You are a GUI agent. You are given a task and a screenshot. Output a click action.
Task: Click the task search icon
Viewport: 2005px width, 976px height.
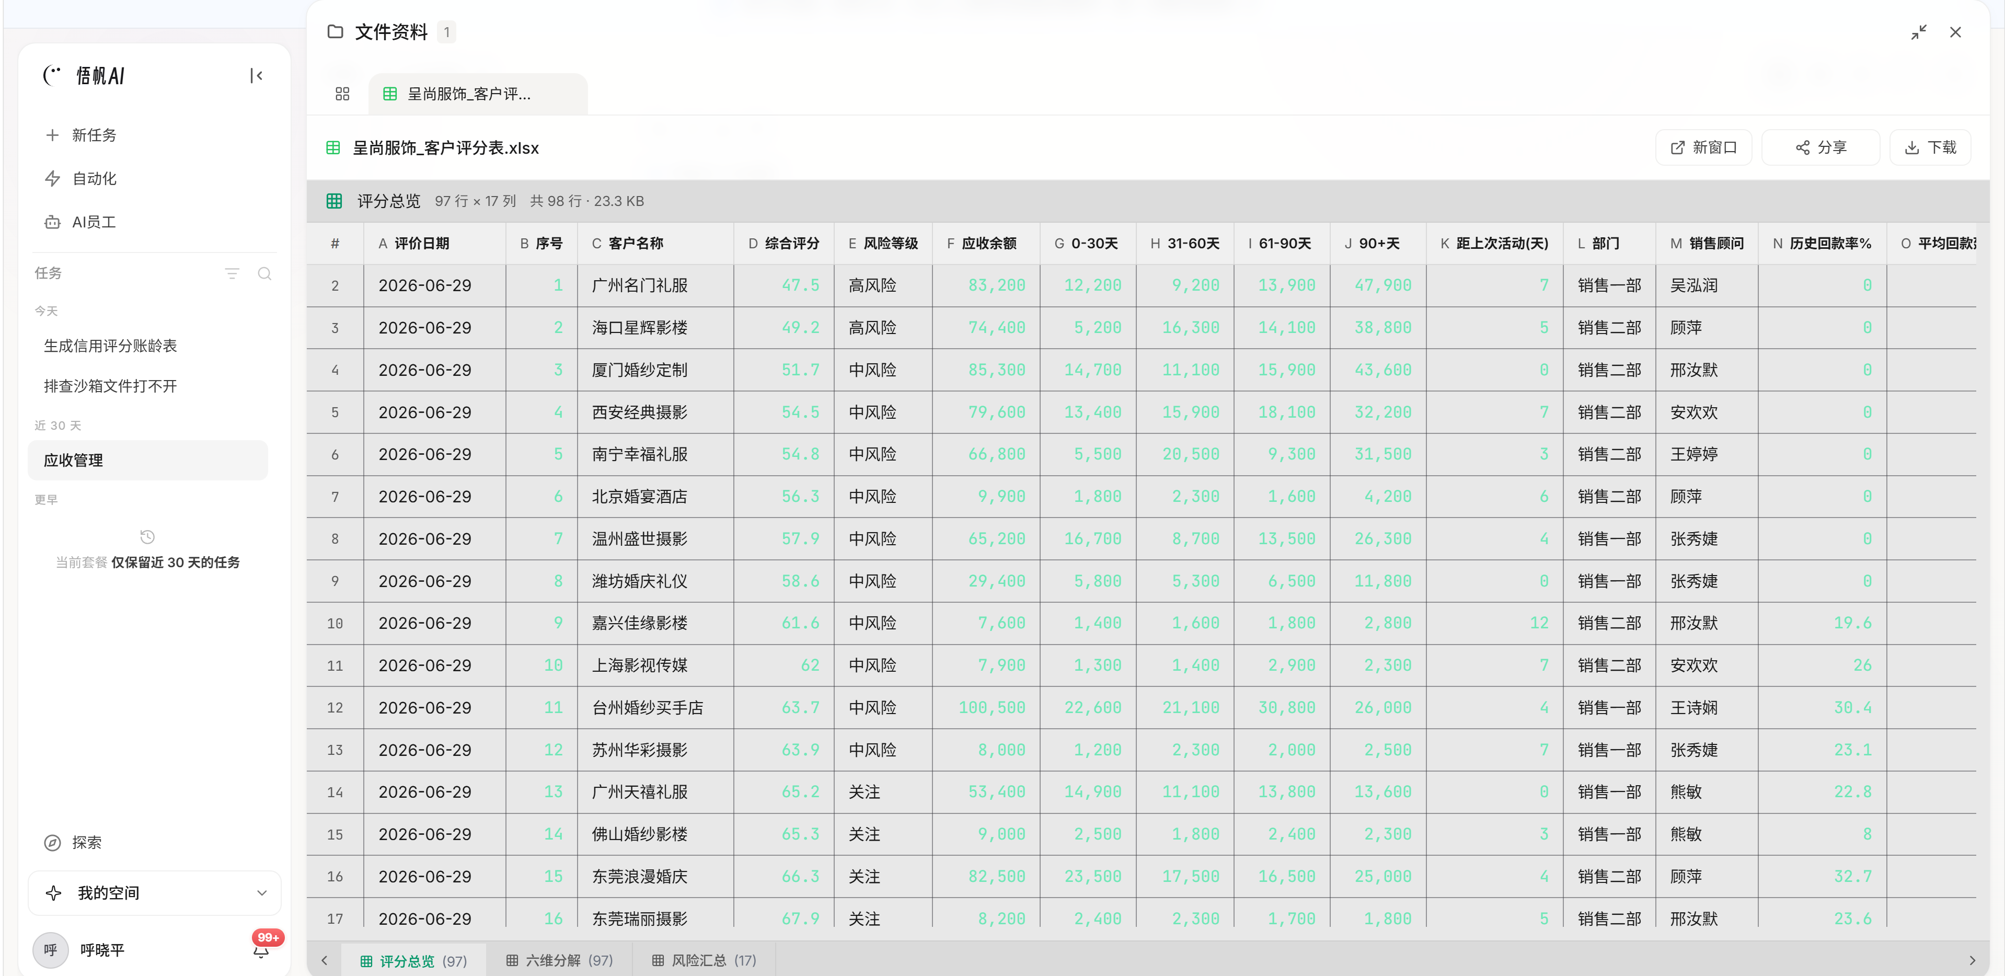tap(264, 273)
